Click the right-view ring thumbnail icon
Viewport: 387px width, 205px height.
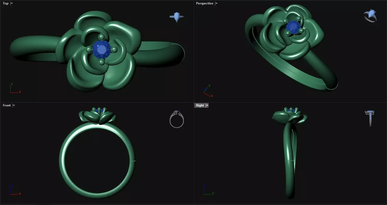pos(370,119)
